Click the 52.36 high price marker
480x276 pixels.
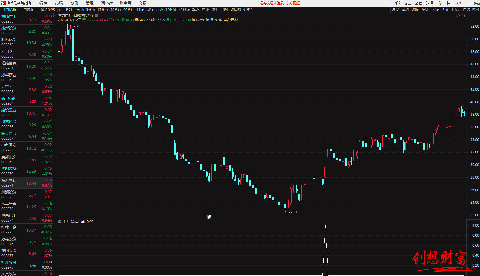pyautogui.click(x=76, y=26)
